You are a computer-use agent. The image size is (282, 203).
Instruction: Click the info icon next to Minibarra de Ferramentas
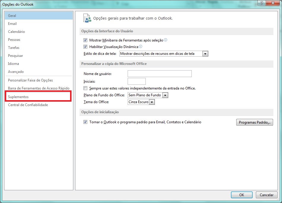165,40
